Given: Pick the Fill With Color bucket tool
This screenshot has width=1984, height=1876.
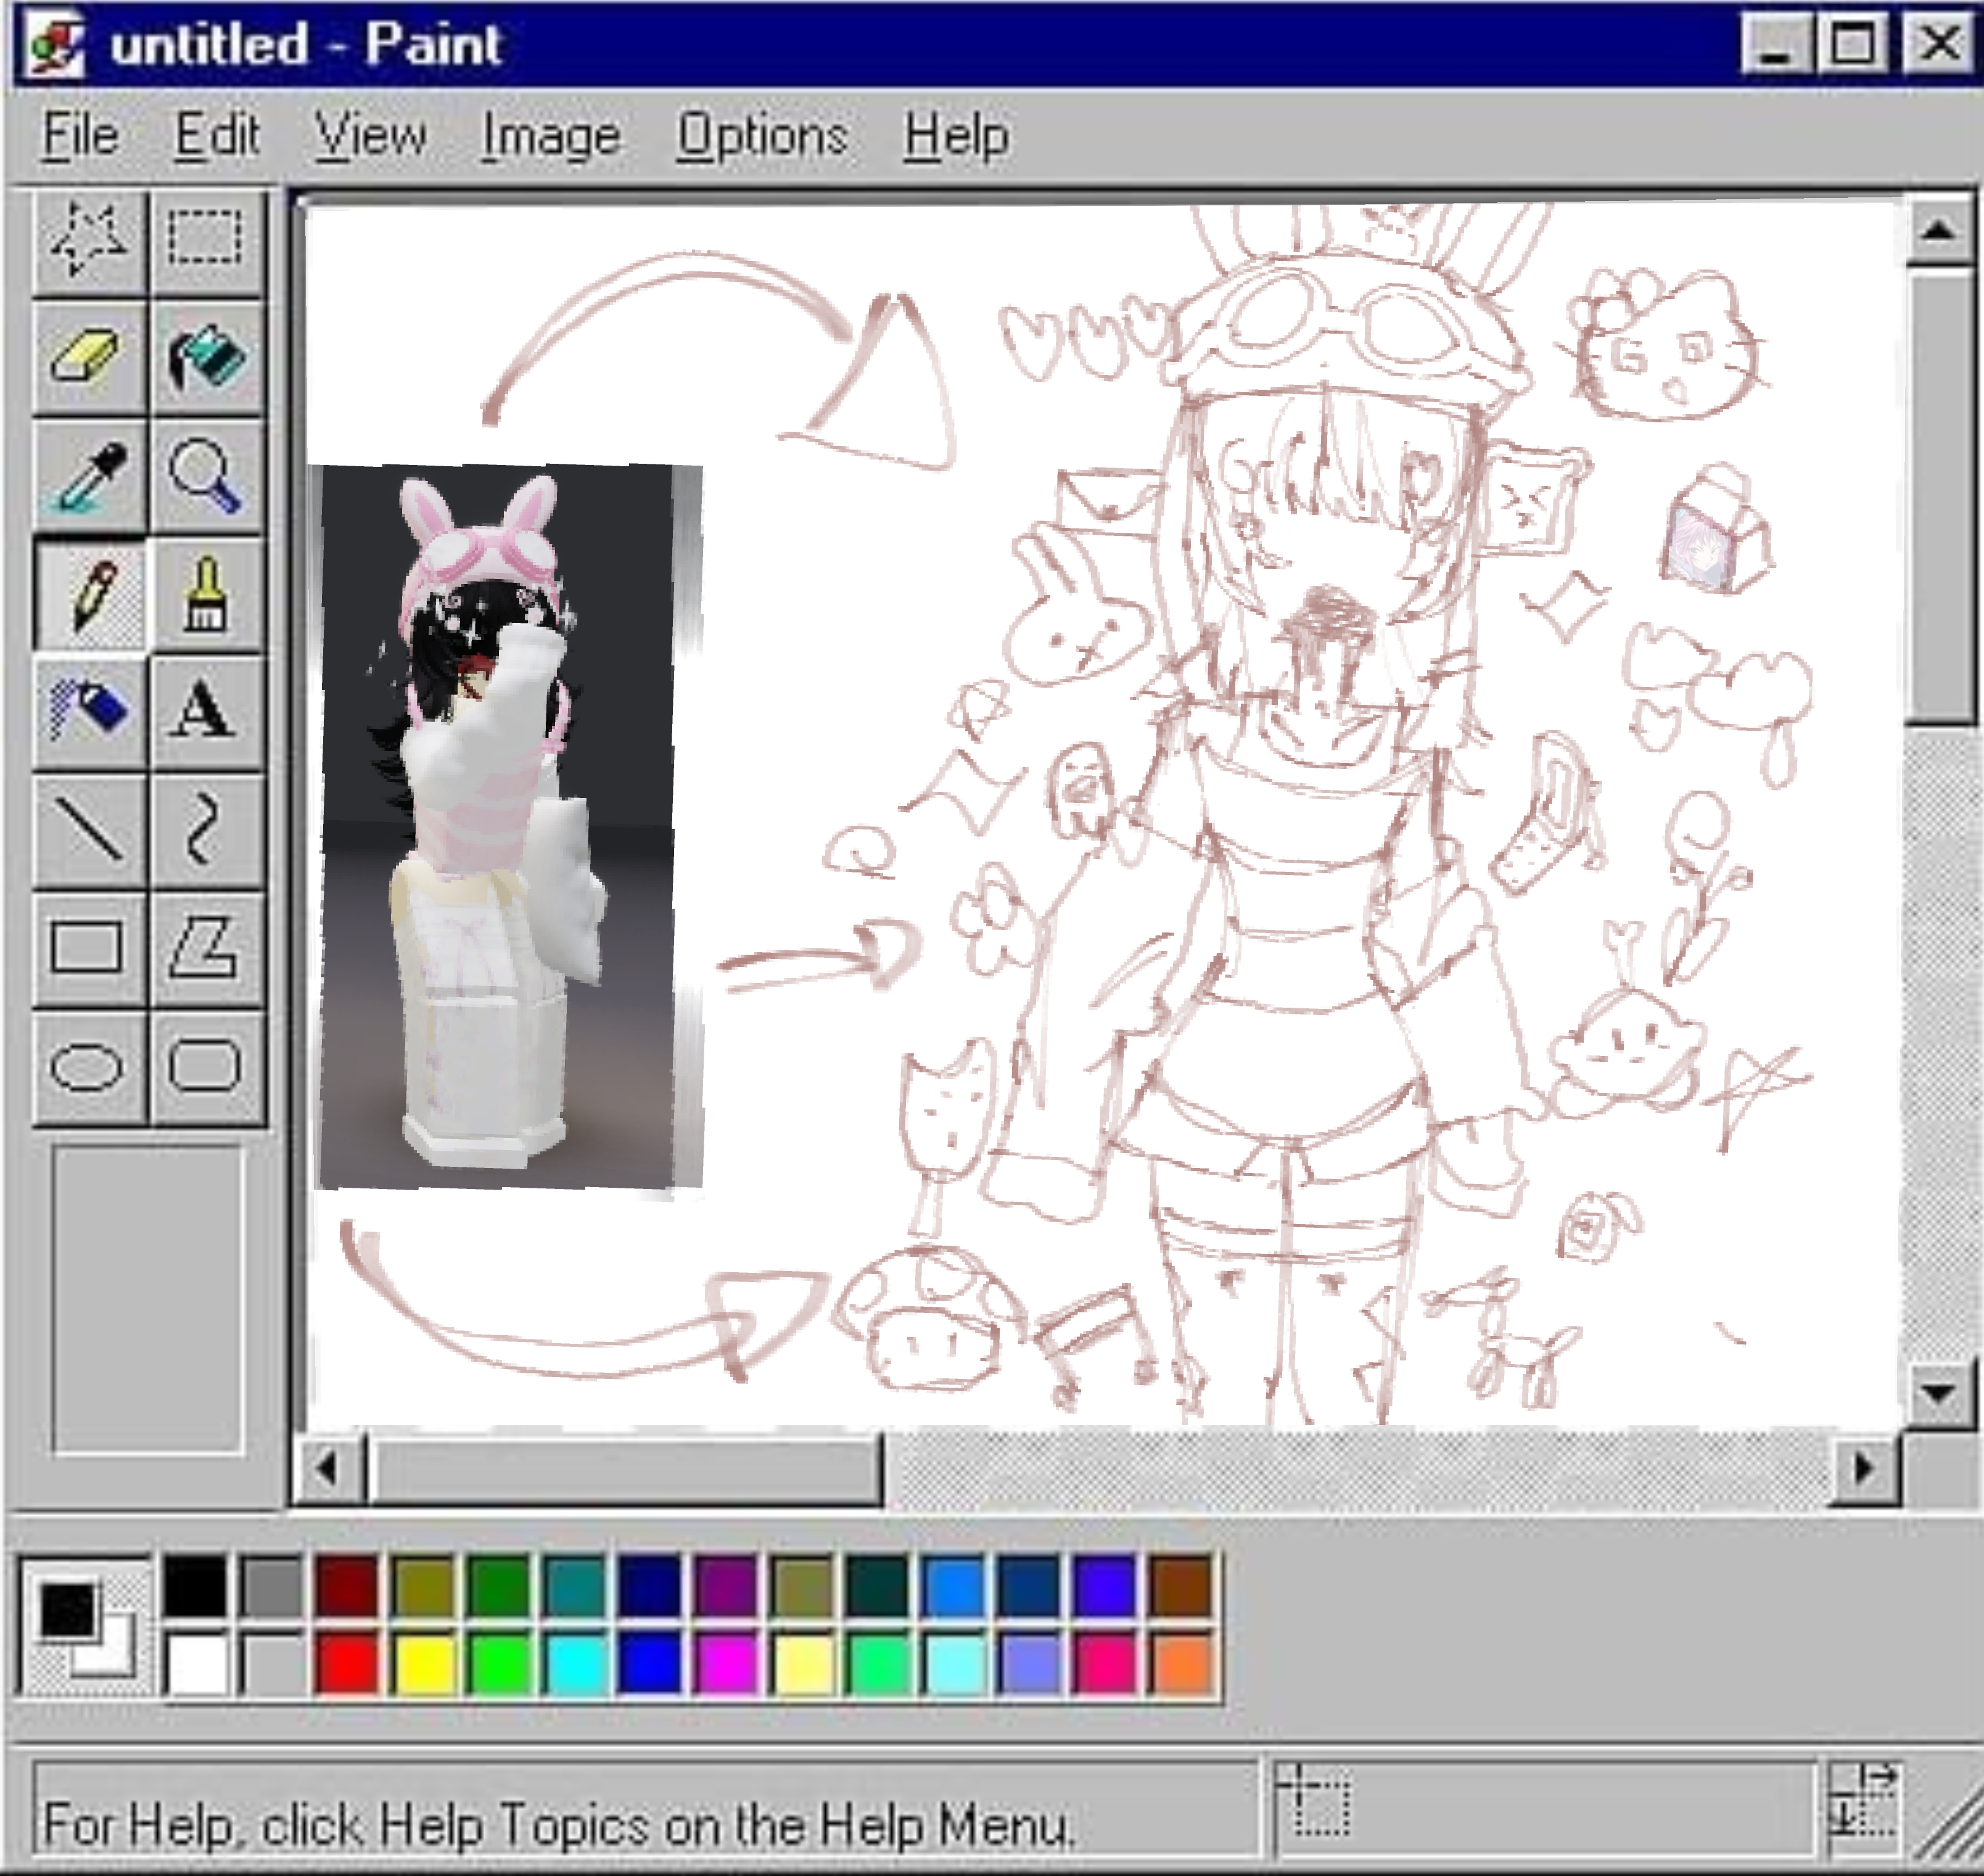Looking at the screenshot, I should tap(206, 357).
